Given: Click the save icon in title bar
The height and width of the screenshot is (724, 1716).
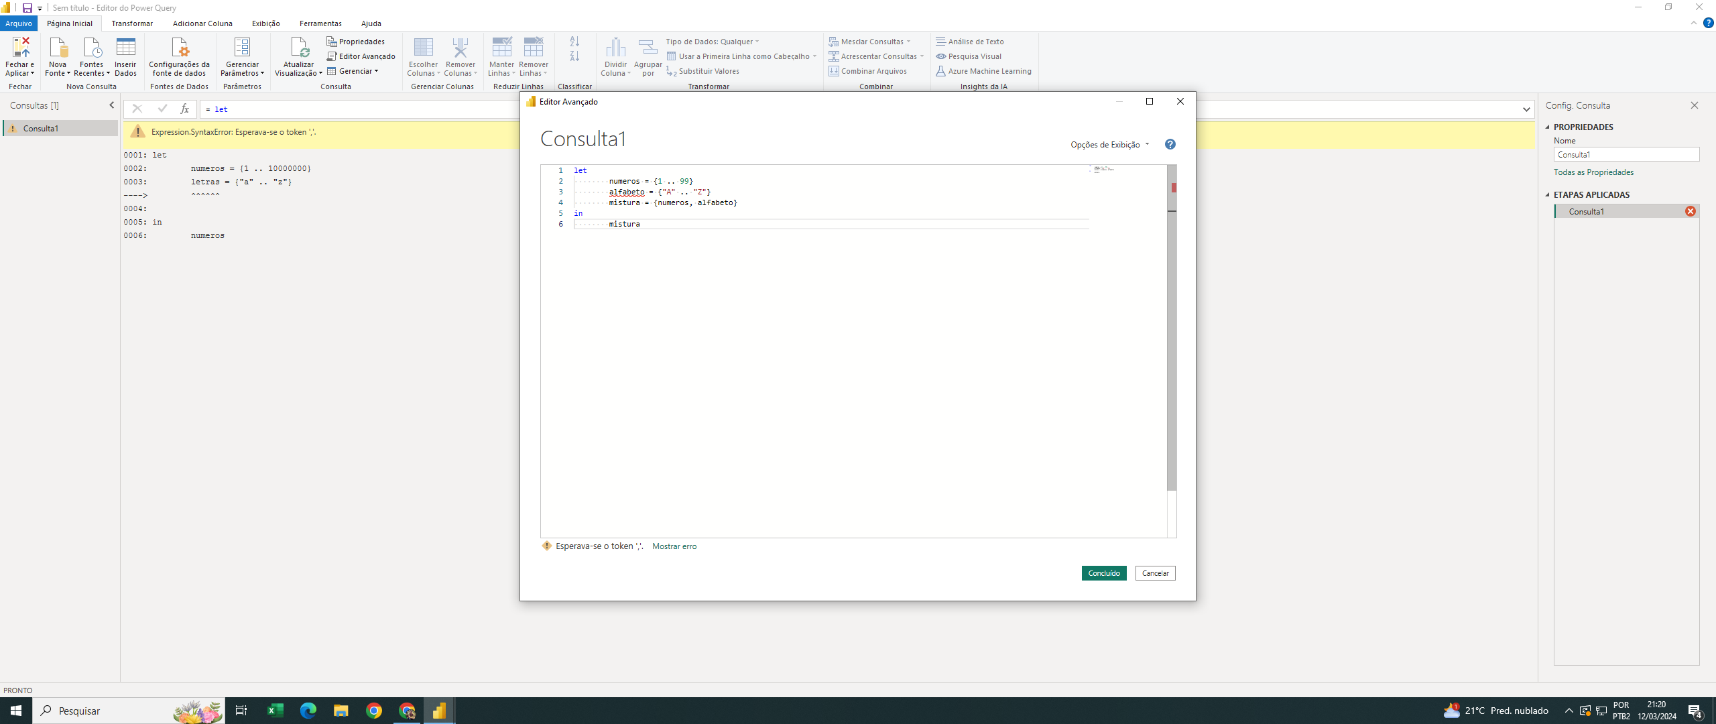Looking at the screenshot, I should [27, 8].
